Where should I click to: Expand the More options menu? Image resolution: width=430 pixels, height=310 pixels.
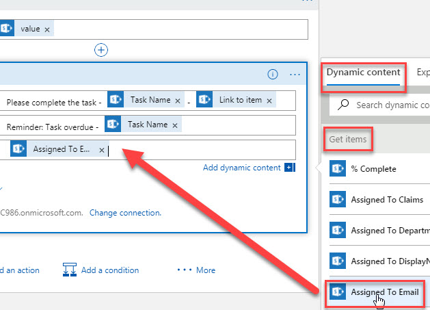point(196,270)
